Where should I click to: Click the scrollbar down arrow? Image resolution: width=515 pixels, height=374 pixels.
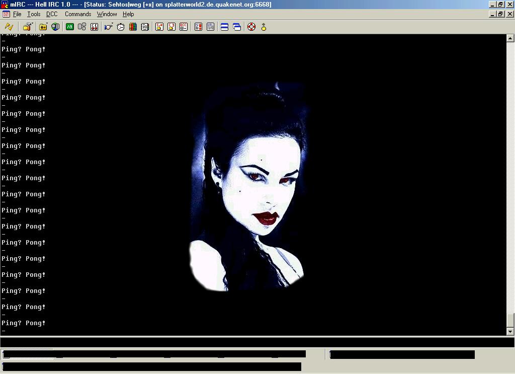(510, 331)
